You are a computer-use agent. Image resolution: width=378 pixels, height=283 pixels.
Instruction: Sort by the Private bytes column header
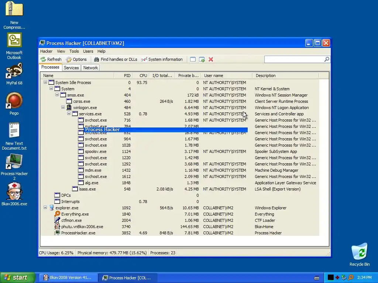pyautogui.click(x=188, y=76)
